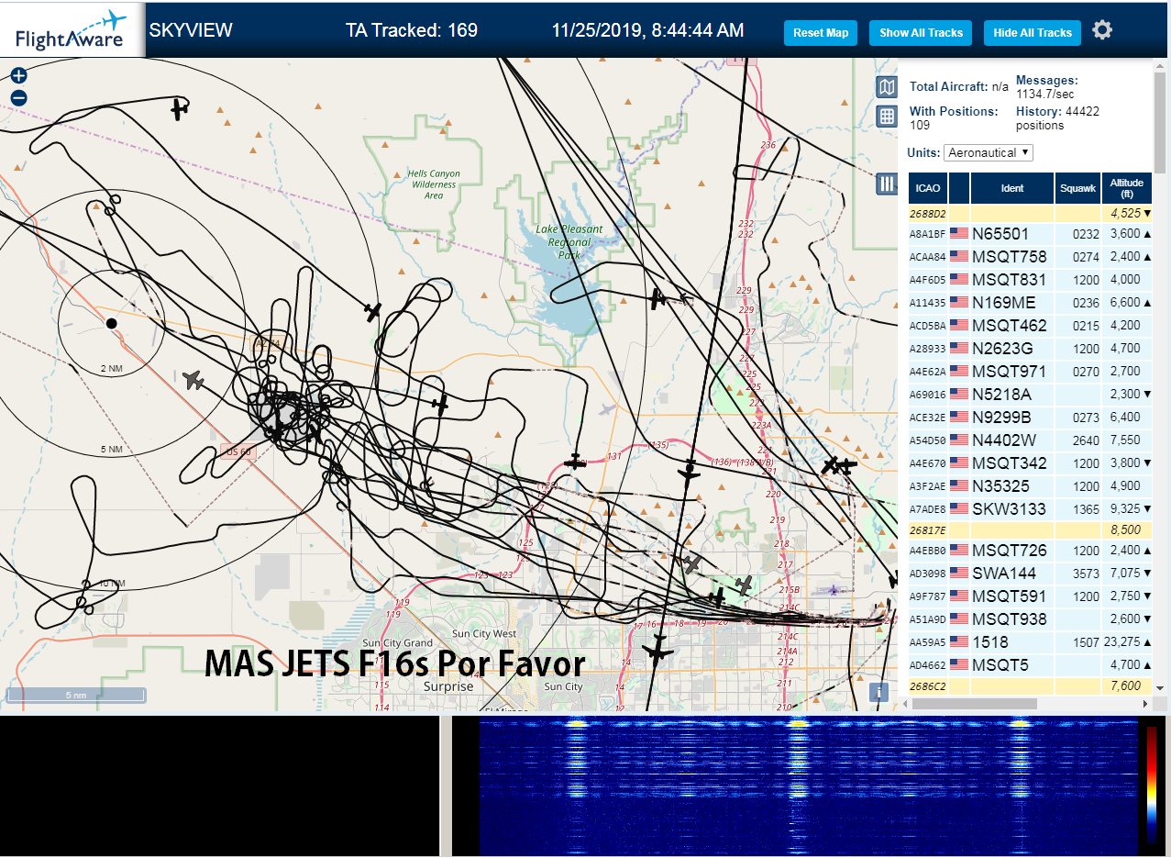
Task: Click the US flag in the SKW3133 row
Action: coord(959,508)
